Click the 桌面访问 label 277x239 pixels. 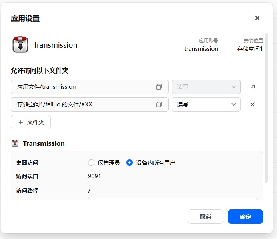27,163
